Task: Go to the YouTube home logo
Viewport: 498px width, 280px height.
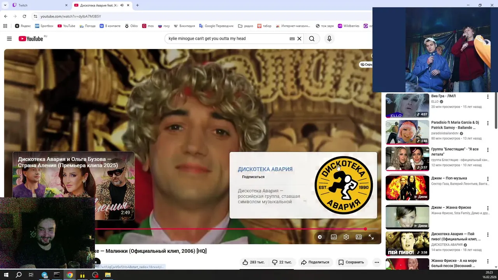Action: click(x=31, y=38)
